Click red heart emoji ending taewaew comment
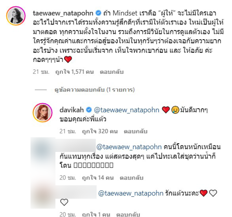Screen dimensions: 232x217 point(68,60)
